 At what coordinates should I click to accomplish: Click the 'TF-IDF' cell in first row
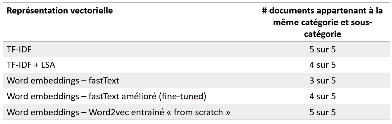click(x=19, y=49)
